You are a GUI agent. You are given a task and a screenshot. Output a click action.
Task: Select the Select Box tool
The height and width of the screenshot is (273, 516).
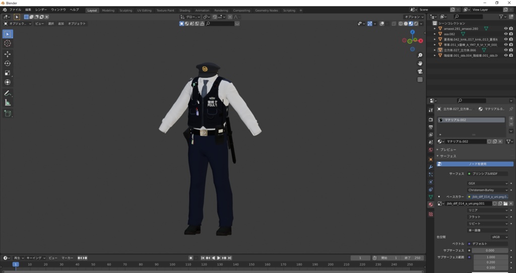click(8, 34)
